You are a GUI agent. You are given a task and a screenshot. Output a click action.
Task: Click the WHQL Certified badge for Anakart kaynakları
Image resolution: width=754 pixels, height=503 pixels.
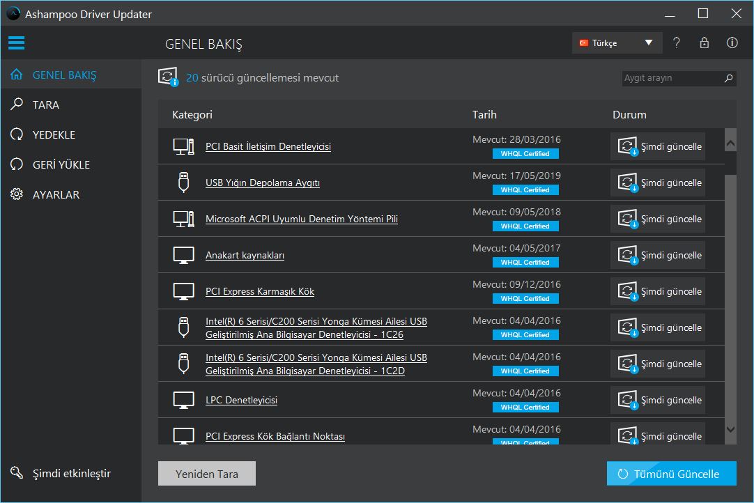(525, 262)
